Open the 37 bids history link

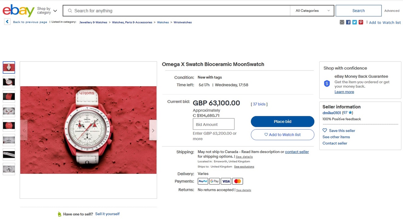pyautogui.click(x=259, y=104)
